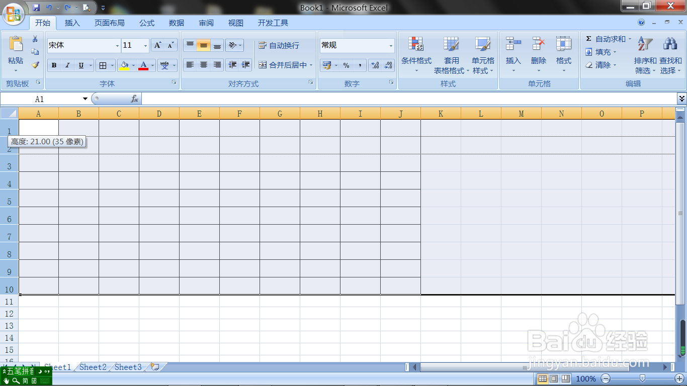Click 插入 insert cells button

tap(513, 55)
